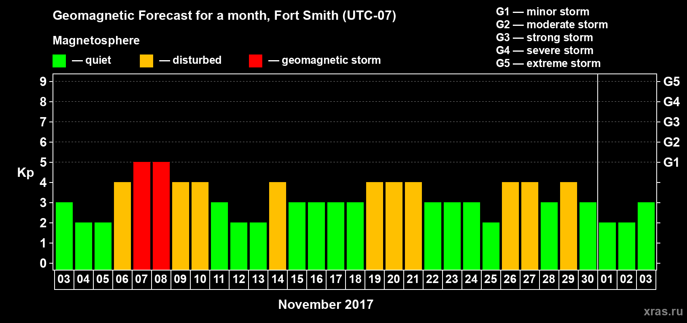The width and height of the screenshot is (687, 323).
Task: Click the 'G1 — minor storm' legend line
Action: (x=543, y=12)
